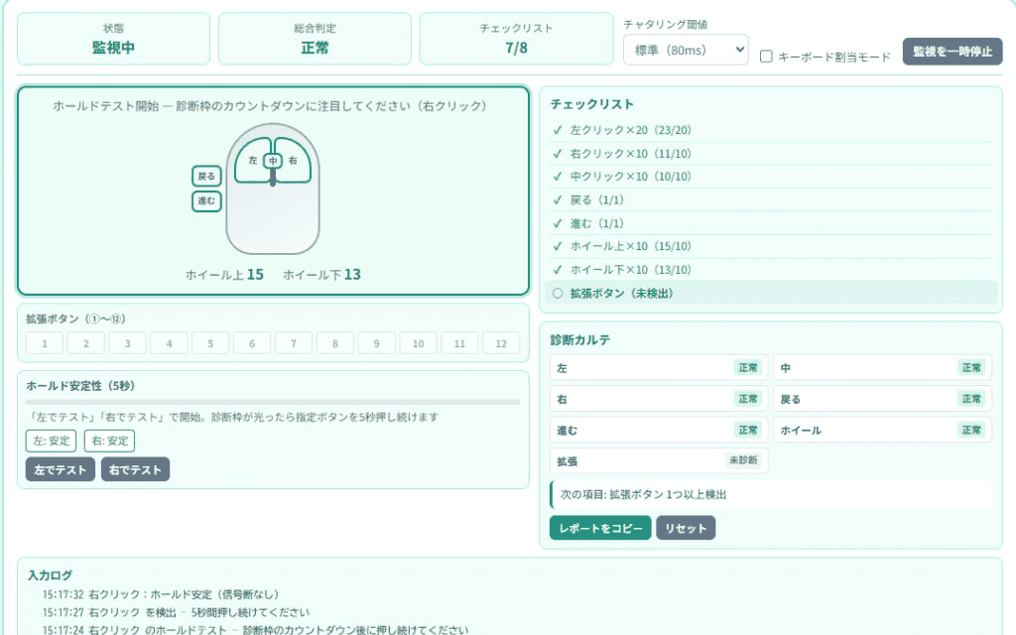Image resolution: width=1016 pixels, height=635 pixels.
Task: Click レポートをコピー button
Action: 600,528
